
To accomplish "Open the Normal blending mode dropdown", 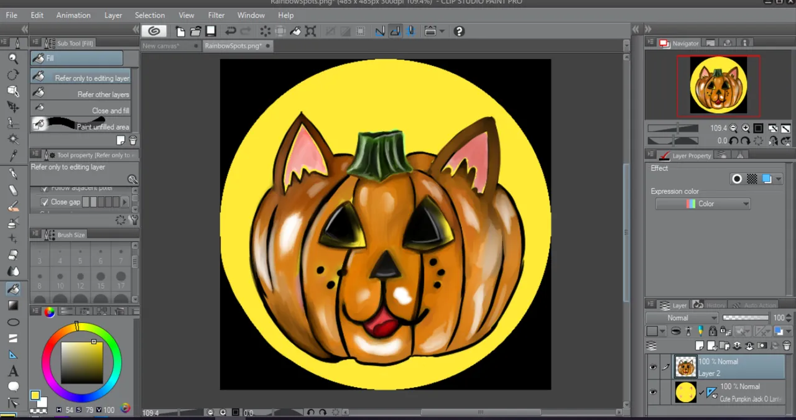I will [x=682, y=317].
